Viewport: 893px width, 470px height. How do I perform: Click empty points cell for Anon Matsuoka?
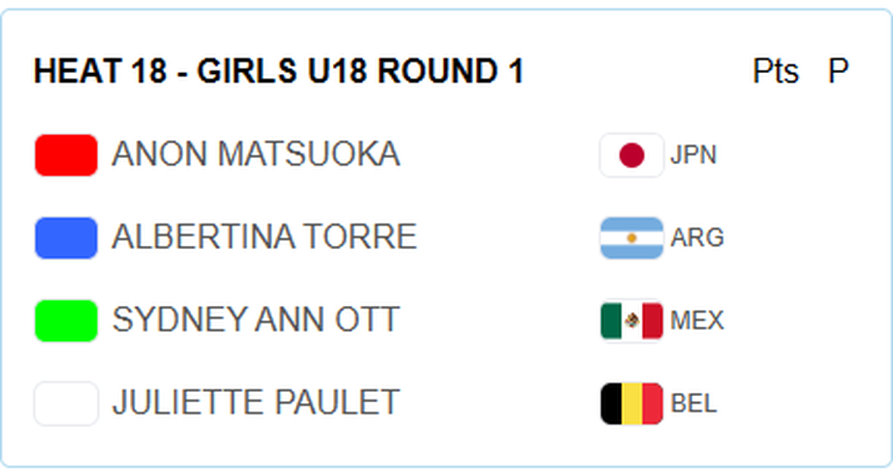(775, 155)
